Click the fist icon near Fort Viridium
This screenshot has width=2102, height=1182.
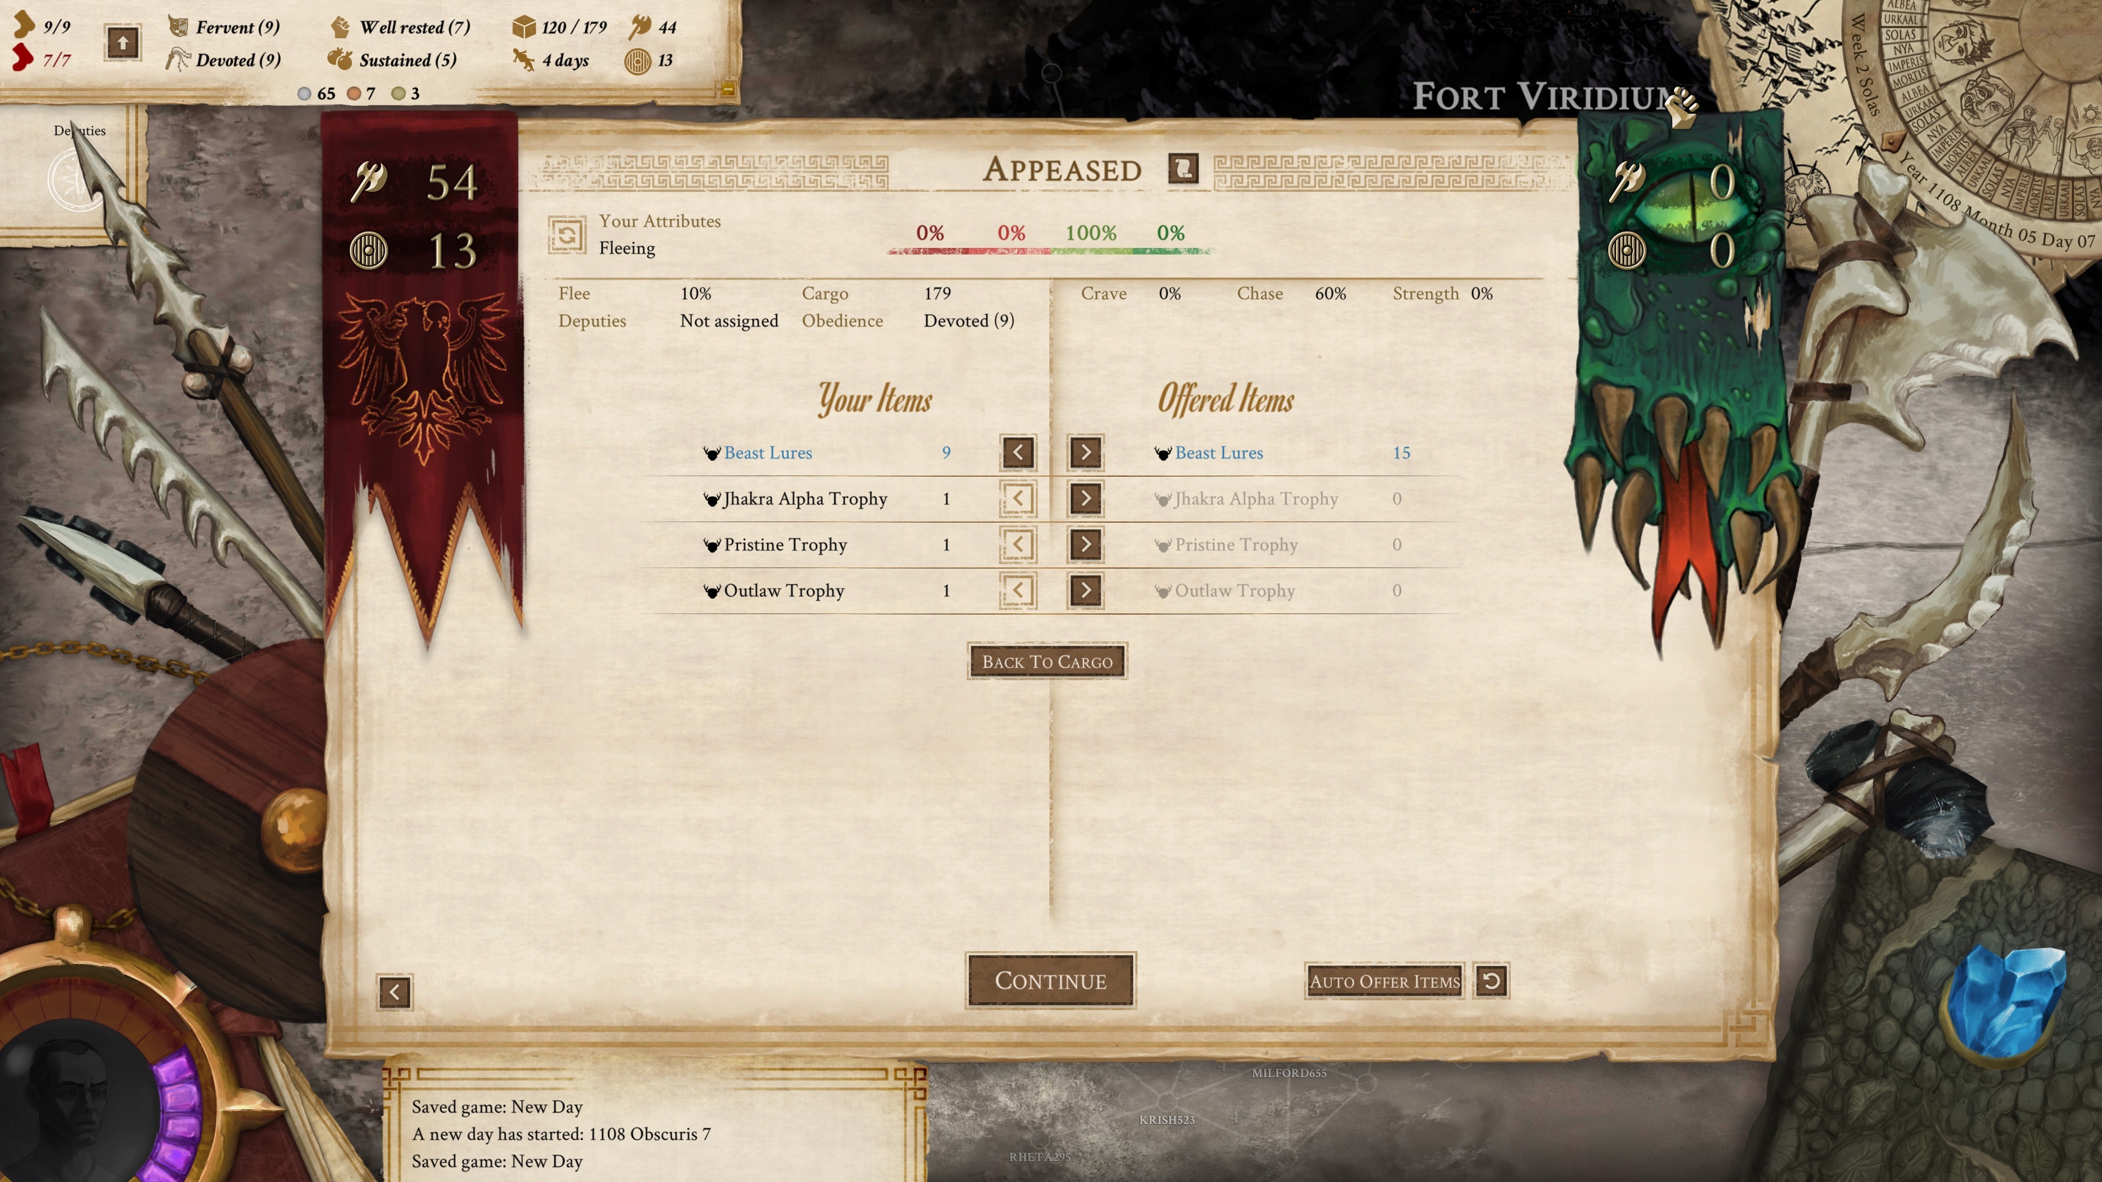pyautogui.click(x=1681, y=108)
